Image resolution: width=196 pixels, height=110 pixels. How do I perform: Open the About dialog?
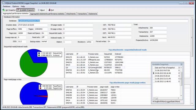coord(41,10)
